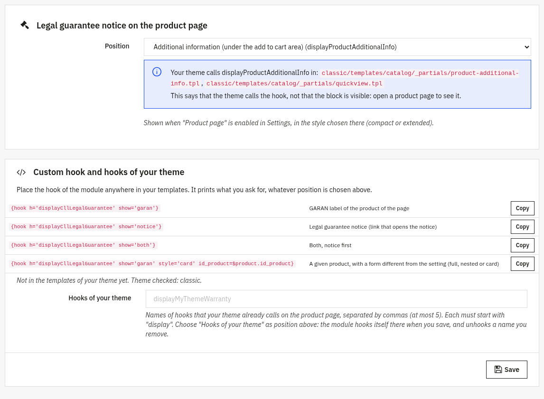Copy the show='both' hook snippet
Image resolution: width=544 pixels, height=399 pixels.
point(522,245)
